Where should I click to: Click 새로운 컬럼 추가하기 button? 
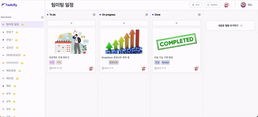click(x=230, y=26)
